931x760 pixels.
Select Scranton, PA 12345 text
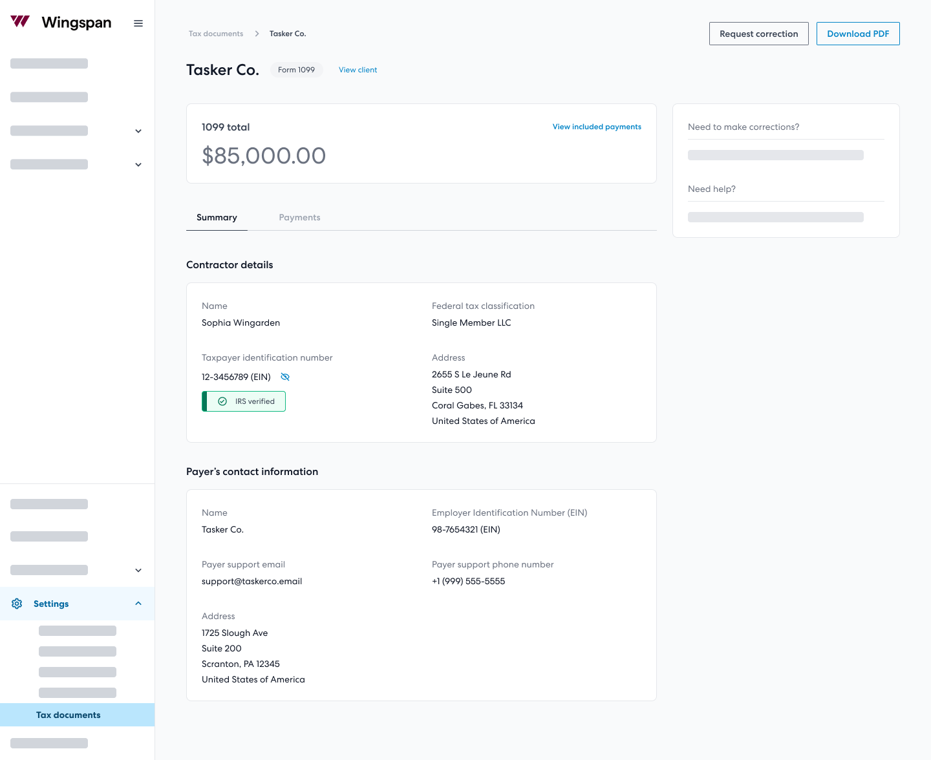pos(241,664)
